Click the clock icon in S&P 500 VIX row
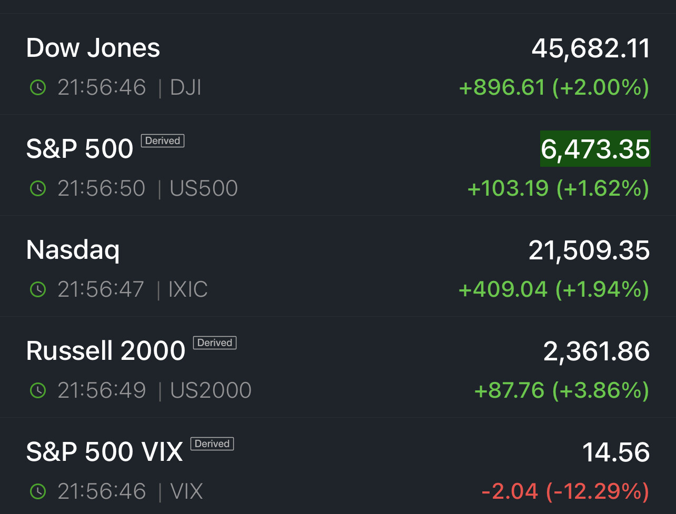The image size is (676, 514). pyautogui.click(x=38, y=491)
